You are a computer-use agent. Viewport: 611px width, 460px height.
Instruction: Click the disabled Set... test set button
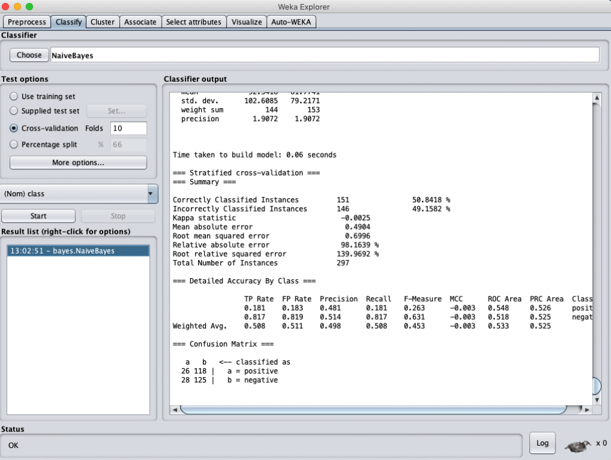(x=116, y=111)
